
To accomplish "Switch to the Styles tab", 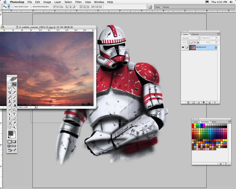I will coord(214,122).
